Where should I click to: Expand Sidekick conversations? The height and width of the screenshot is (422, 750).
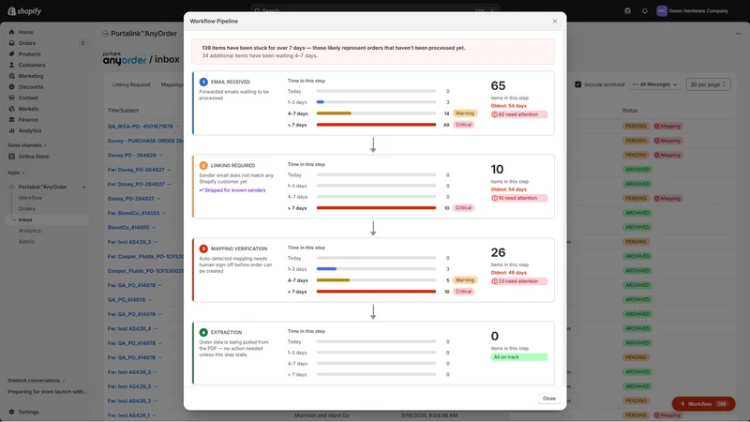36,381
